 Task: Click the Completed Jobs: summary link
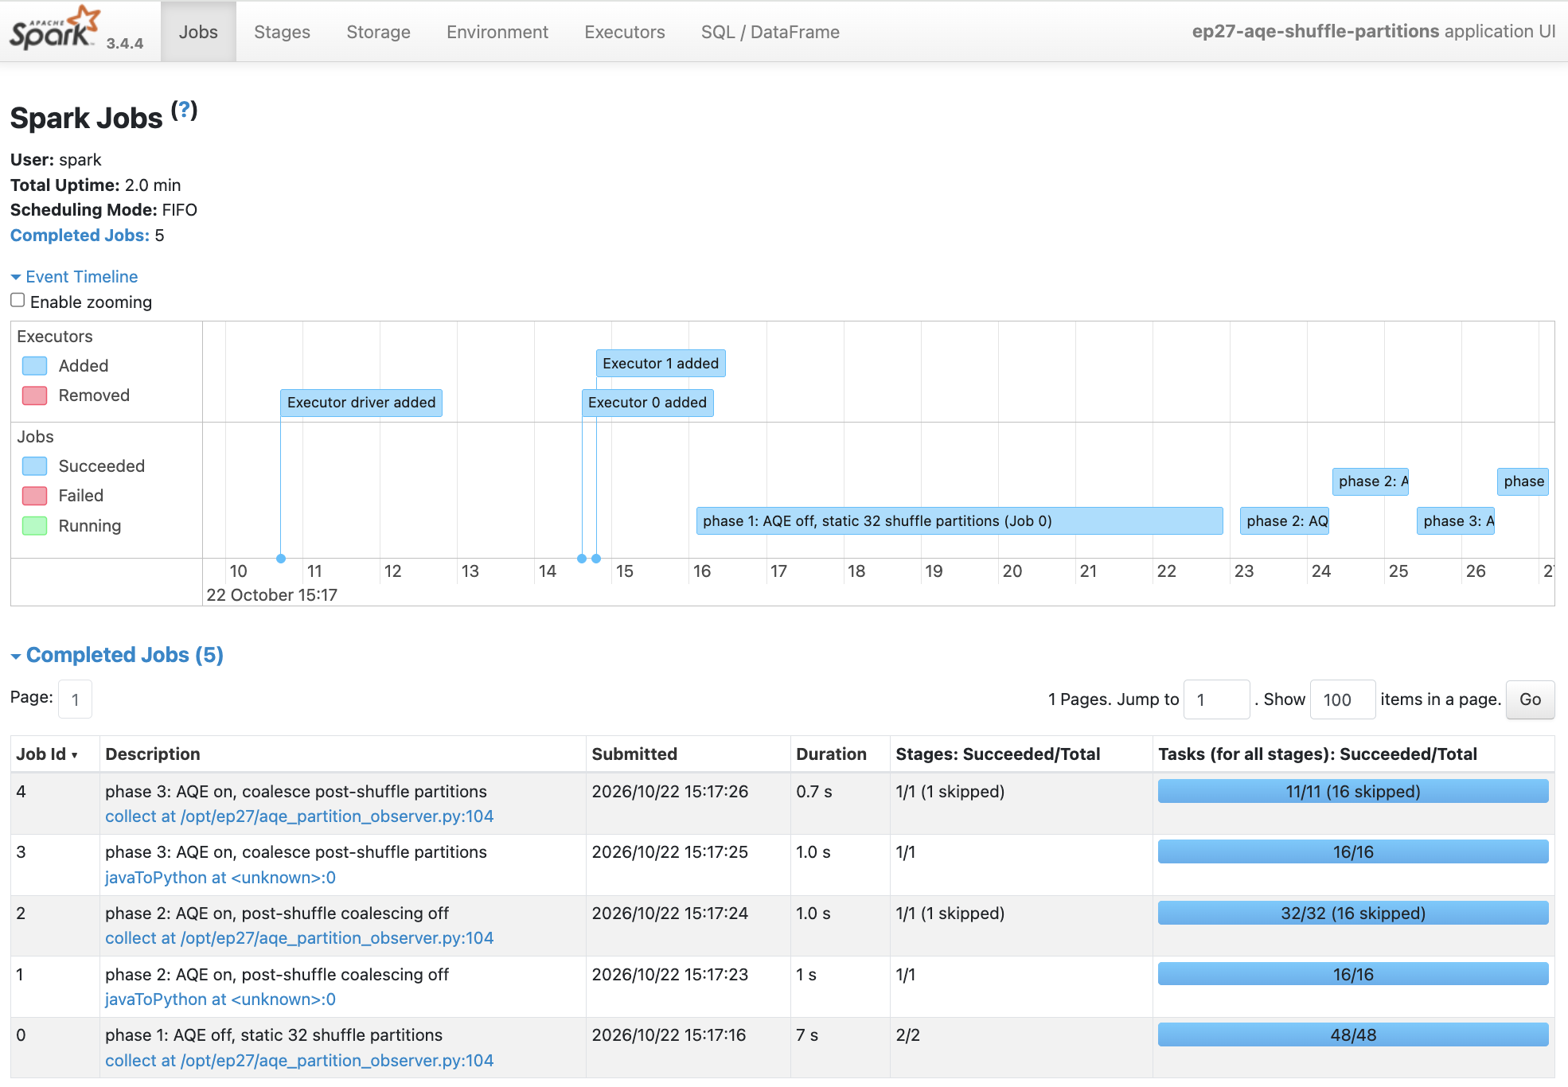[x=80, y=236]
